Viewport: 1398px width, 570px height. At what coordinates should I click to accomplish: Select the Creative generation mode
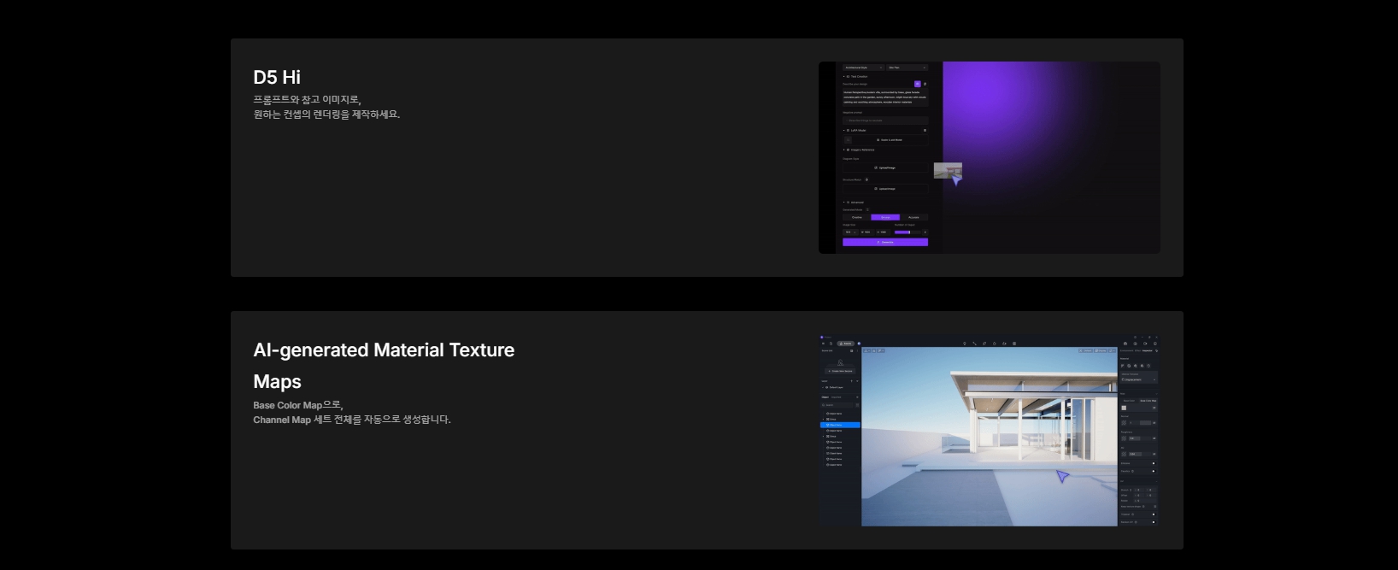click(x=857, y=217)
